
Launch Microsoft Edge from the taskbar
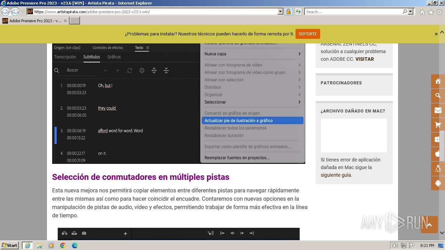tap(75, 245)
